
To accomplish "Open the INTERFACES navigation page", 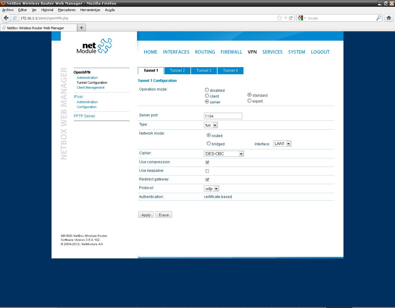I will coord(176,52).
